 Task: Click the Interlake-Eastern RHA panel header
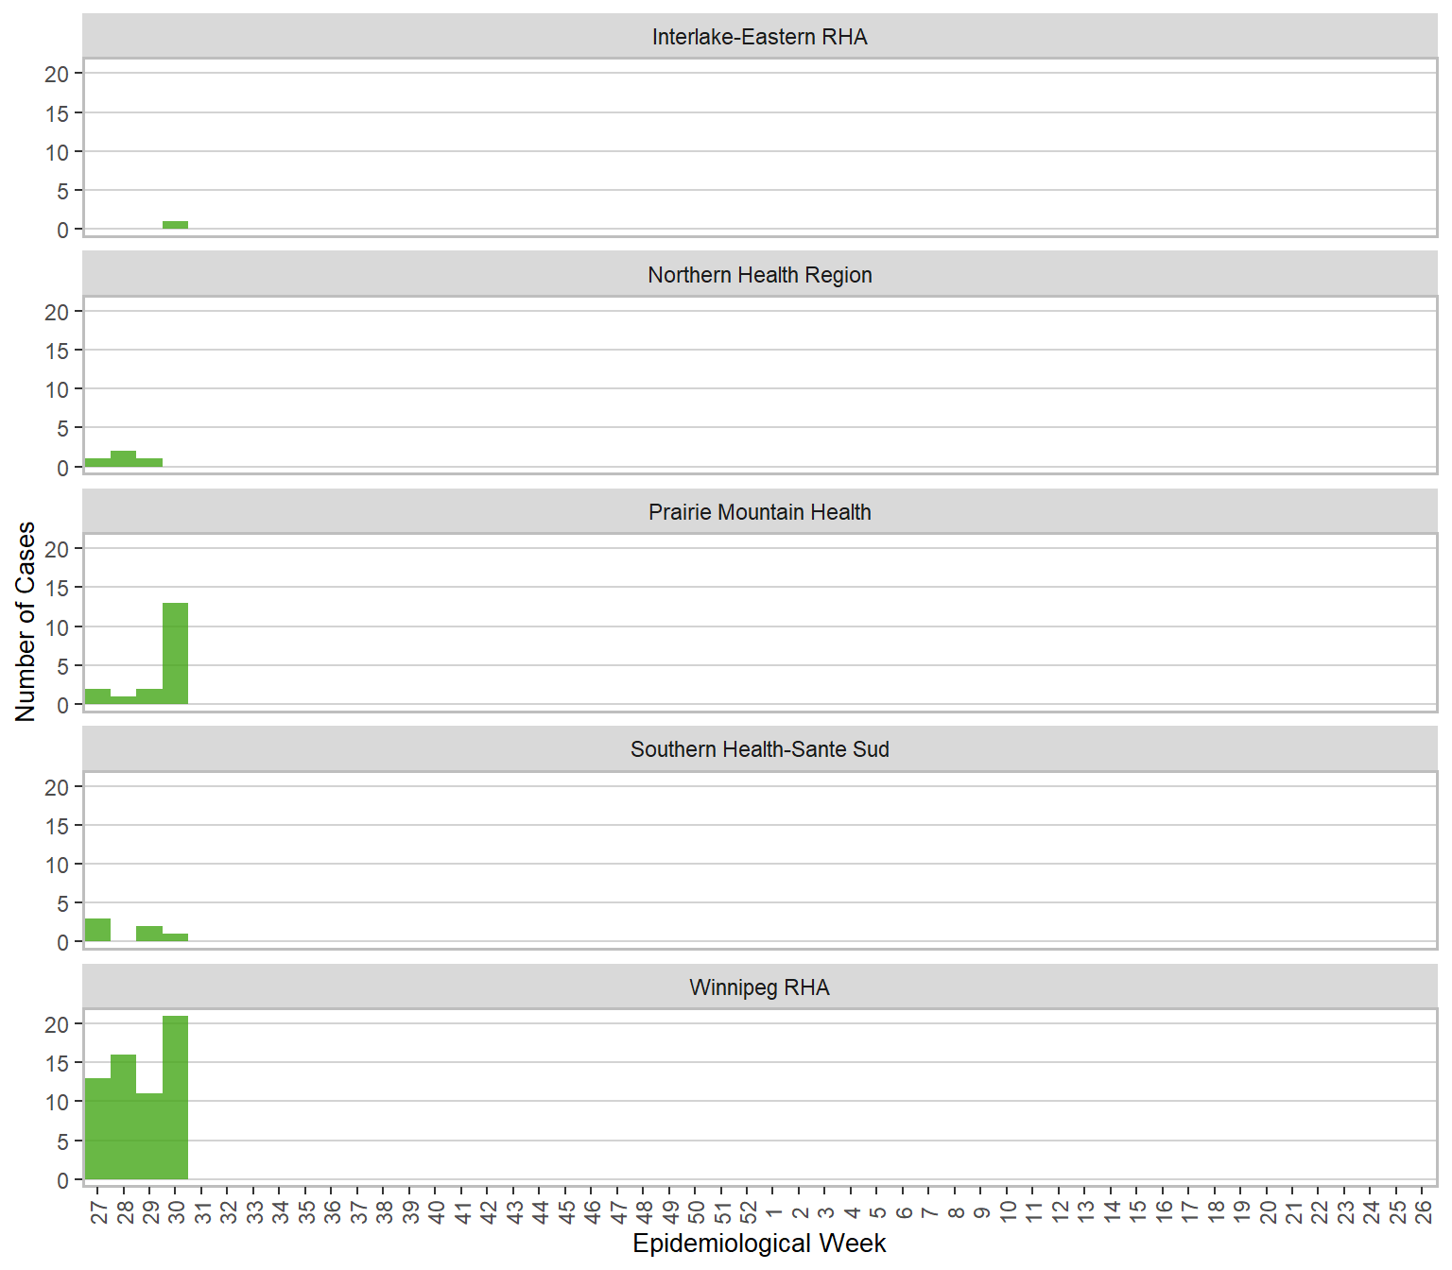tap(759, 37)
